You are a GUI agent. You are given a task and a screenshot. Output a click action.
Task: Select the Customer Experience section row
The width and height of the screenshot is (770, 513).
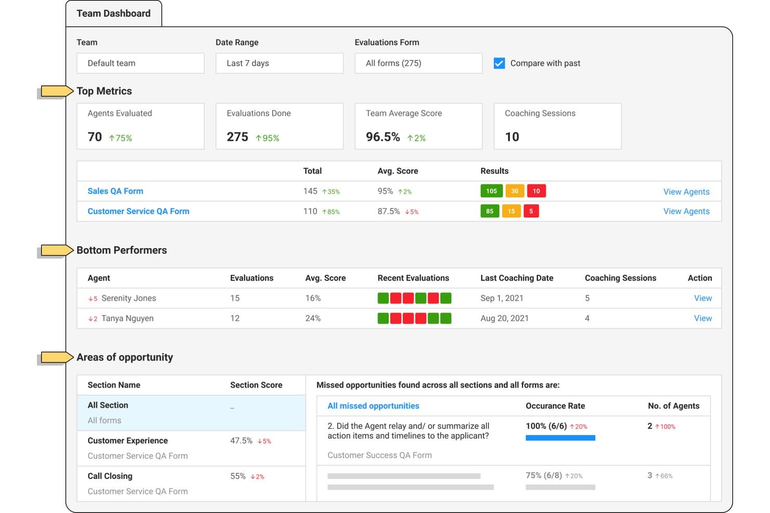pyautogui.click(x=191, y=448)
